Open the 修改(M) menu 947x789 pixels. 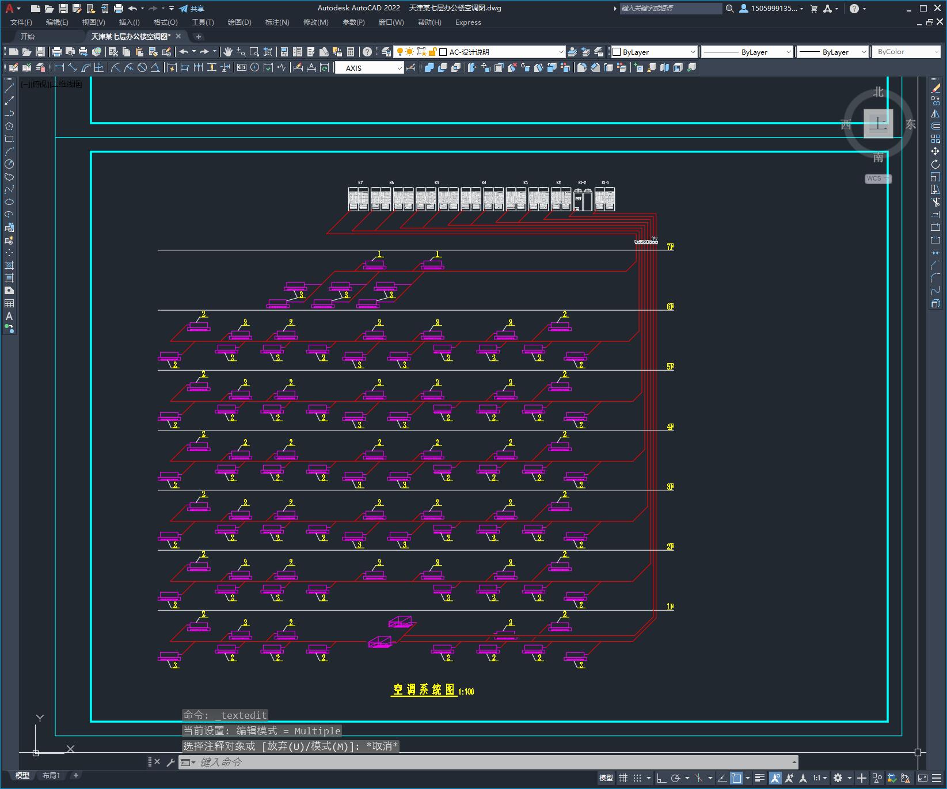click(315, 22)
